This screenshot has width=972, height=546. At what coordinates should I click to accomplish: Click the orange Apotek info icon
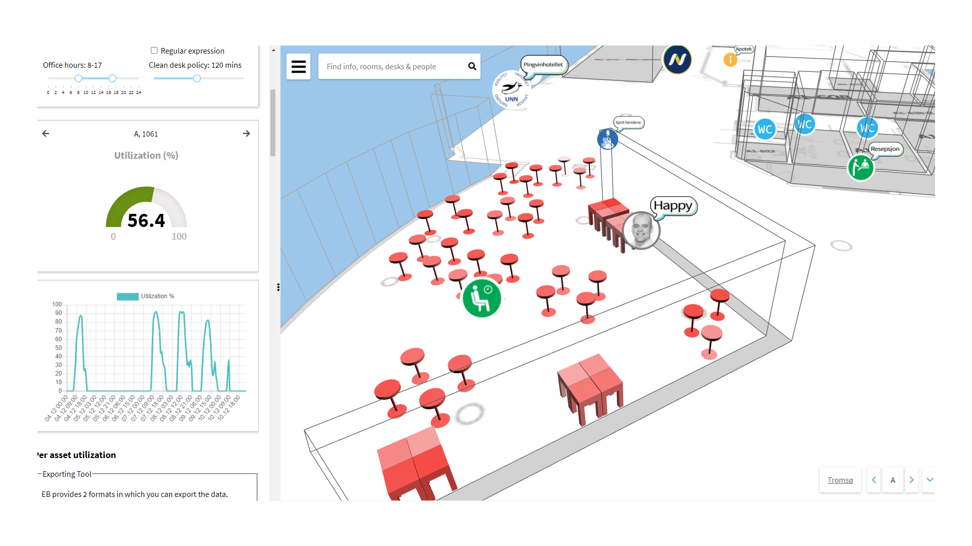pos(730,60)
